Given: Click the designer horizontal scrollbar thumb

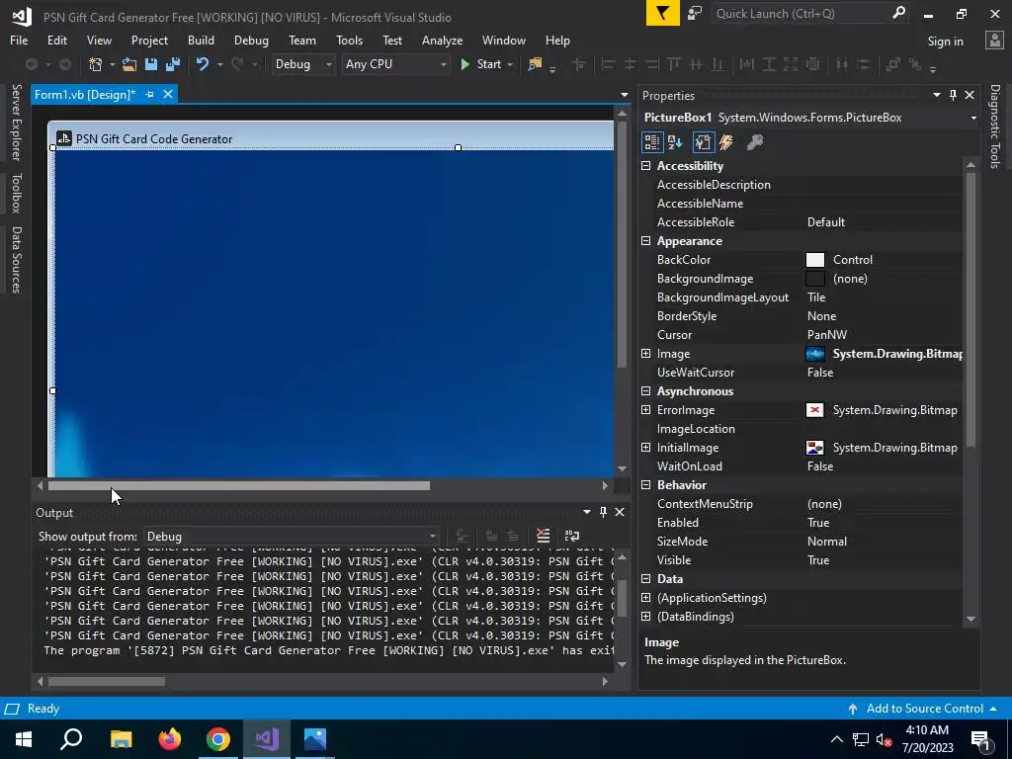Looking at the screenshot, I should coord(239,485).
